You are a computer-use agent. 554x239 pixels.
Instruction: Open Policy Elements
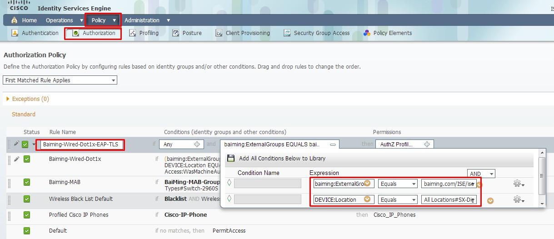[x=388, y=33]
